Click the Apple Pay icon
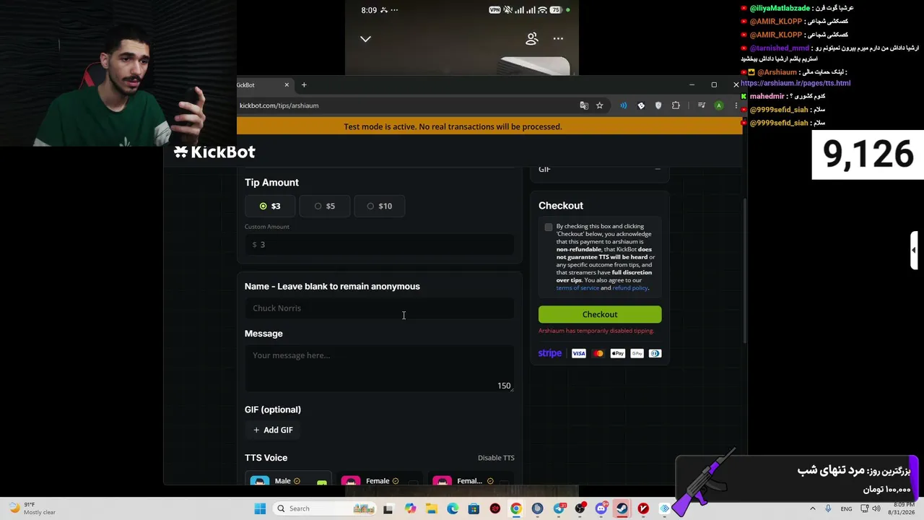 (x=617, y=353)
